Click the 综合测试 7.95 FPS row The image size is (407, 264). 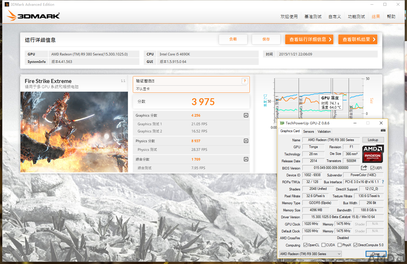pos(191,168)
